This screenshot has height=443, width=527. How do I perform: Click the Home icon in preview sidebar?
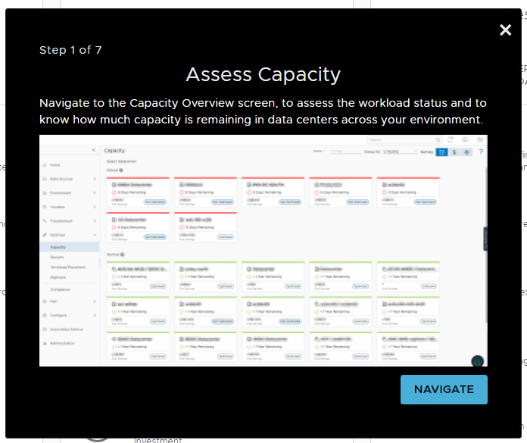tap(45, 164)
